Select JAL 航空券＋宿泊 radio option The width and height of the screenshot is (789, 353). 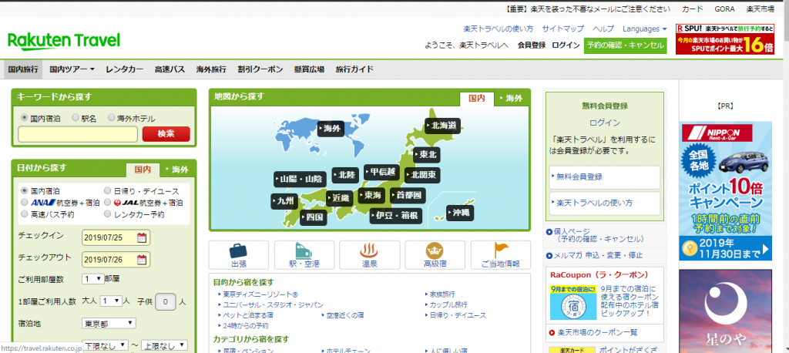point(107,203)
